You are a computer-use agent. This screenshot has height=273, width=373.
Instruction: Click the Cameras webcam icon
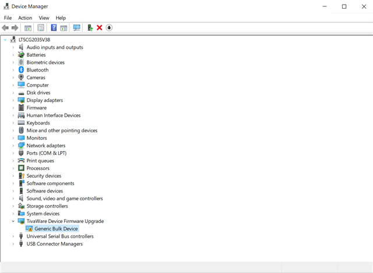[21, 77]
